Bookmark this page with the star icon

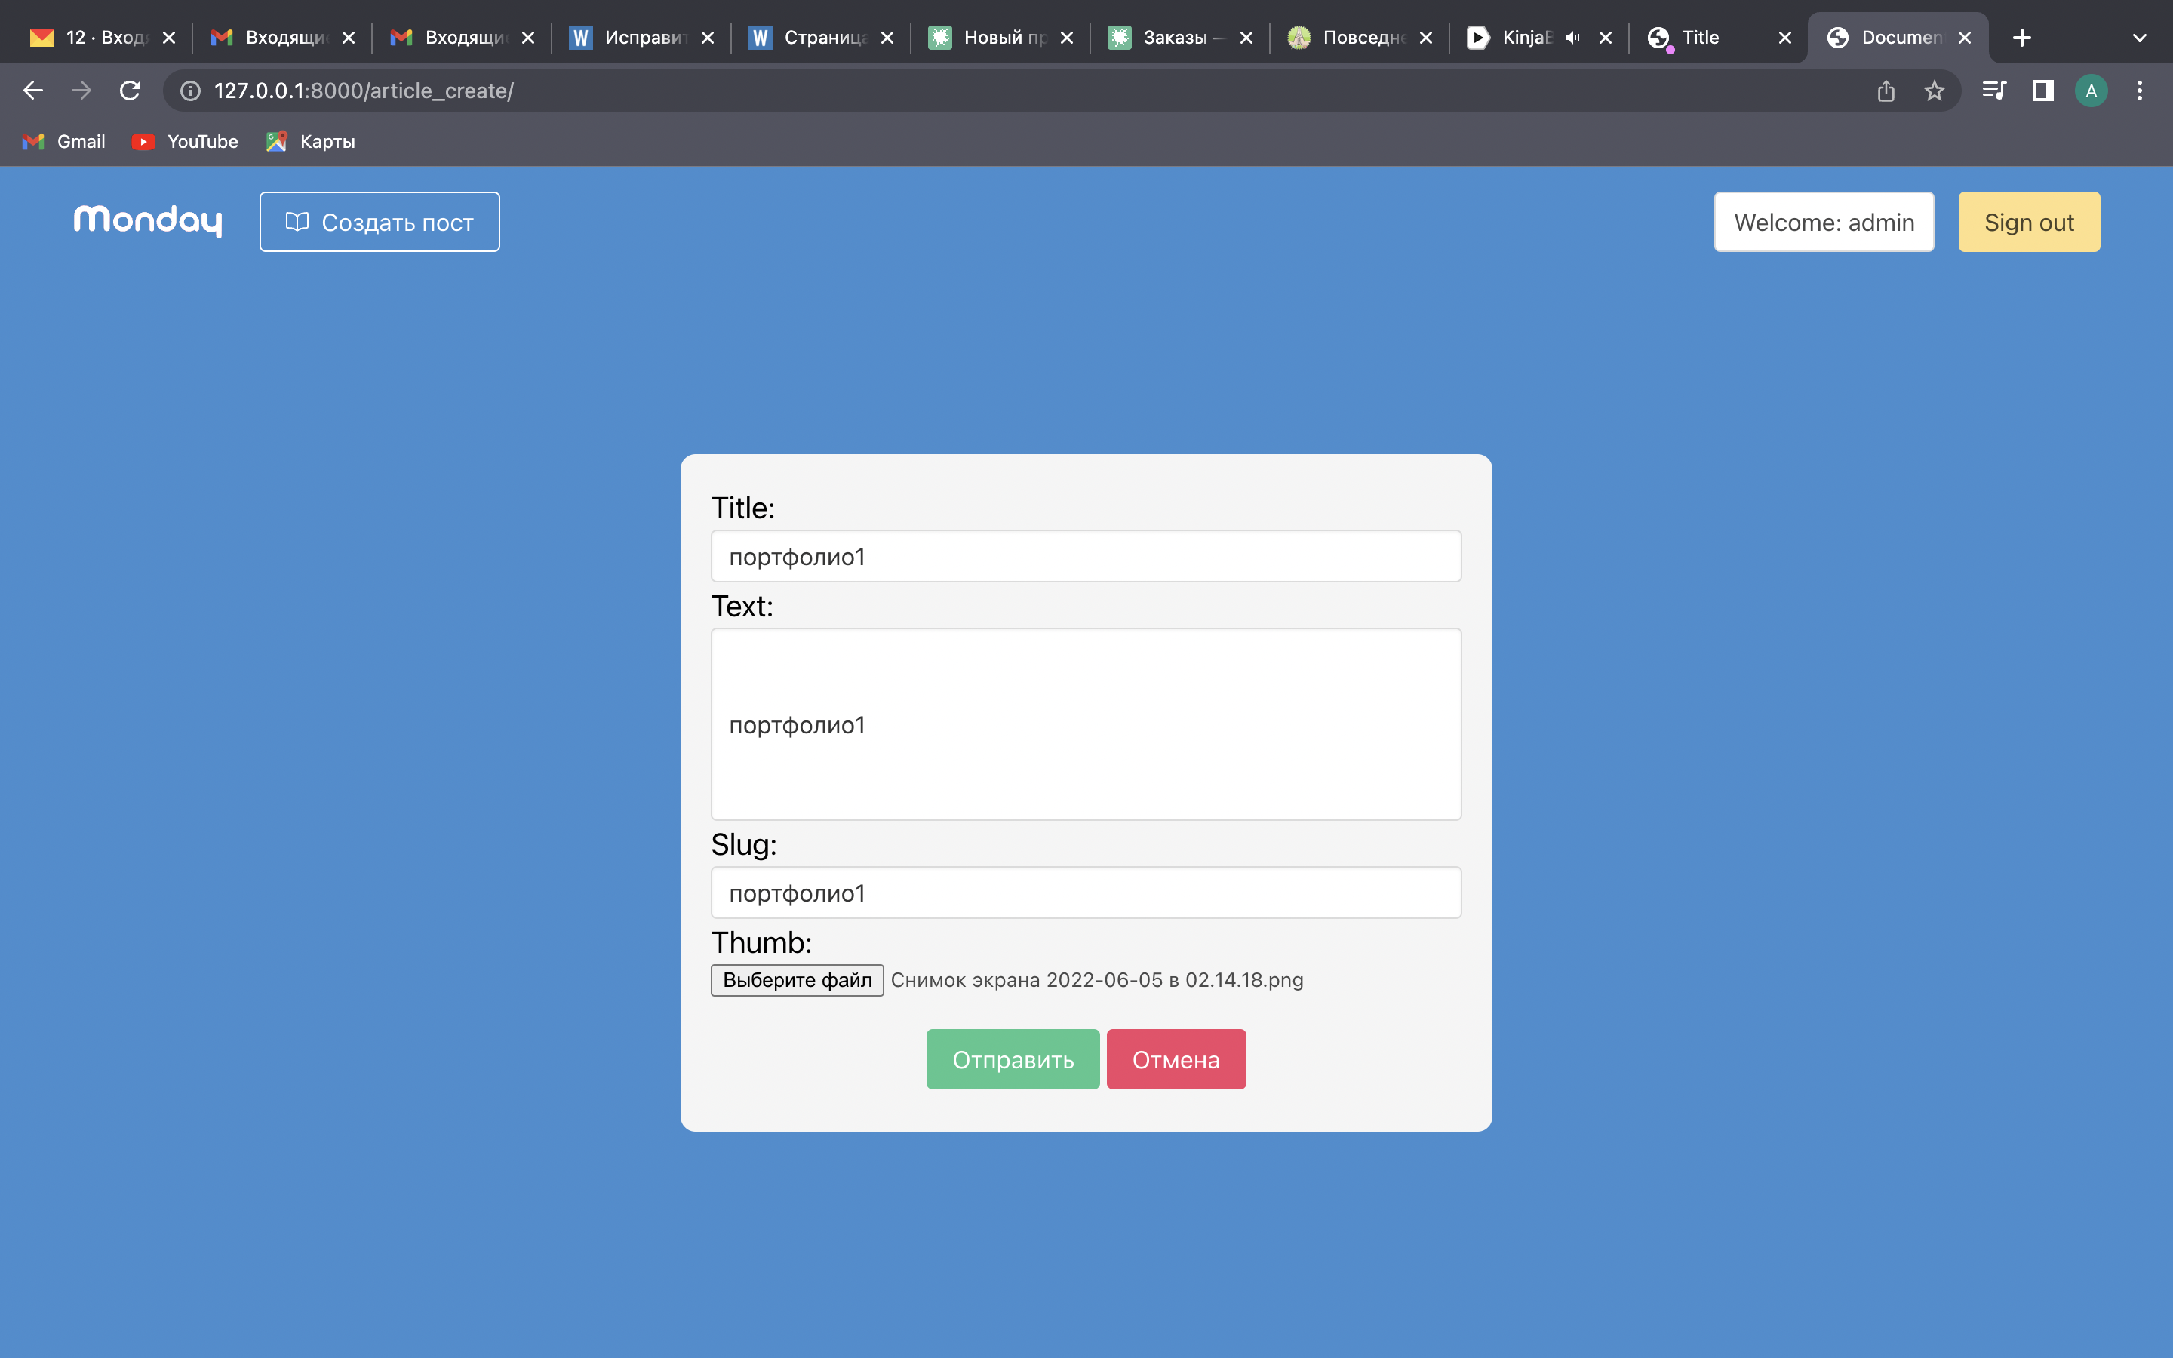point(1934,91)
